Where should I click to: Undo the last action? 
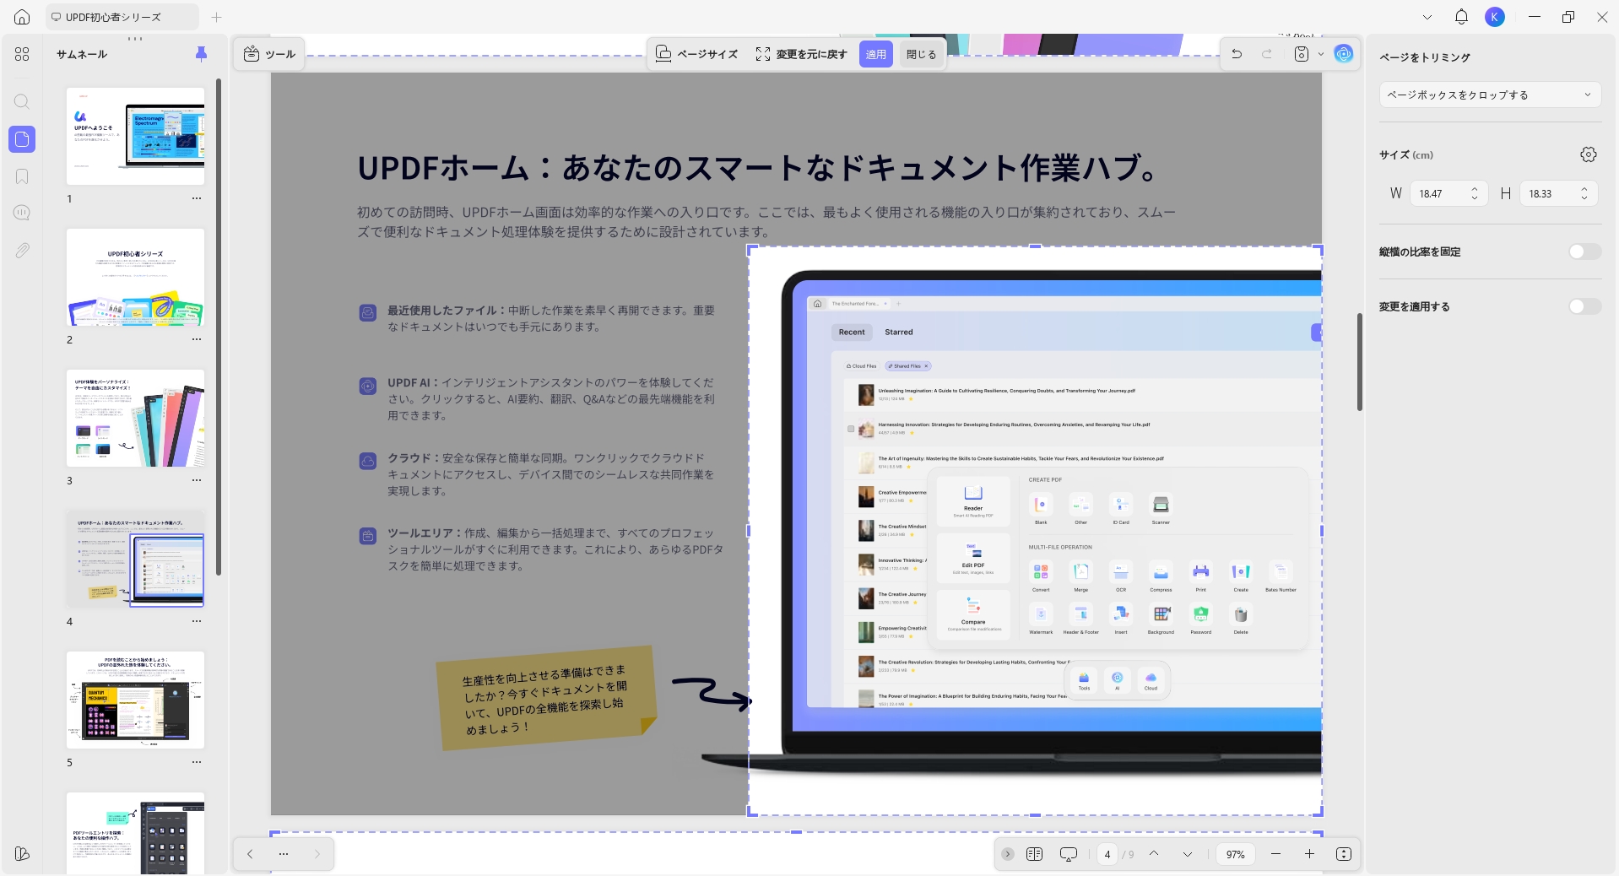tap(1237, 54)
